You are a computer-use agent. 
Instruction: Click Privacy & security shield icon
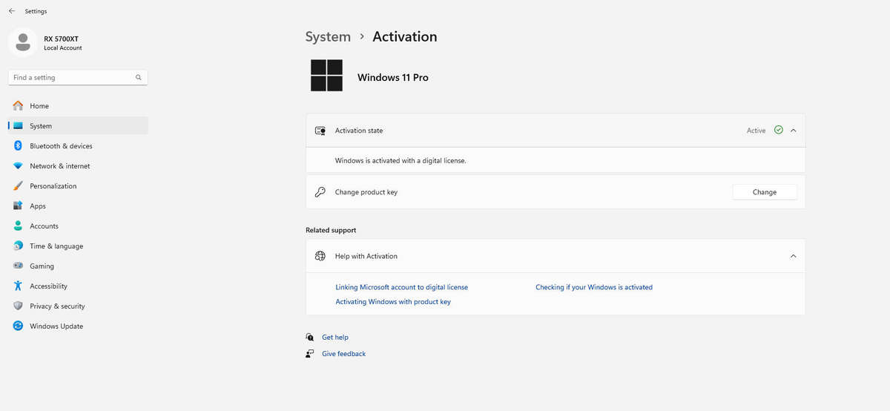coord(18,306)
